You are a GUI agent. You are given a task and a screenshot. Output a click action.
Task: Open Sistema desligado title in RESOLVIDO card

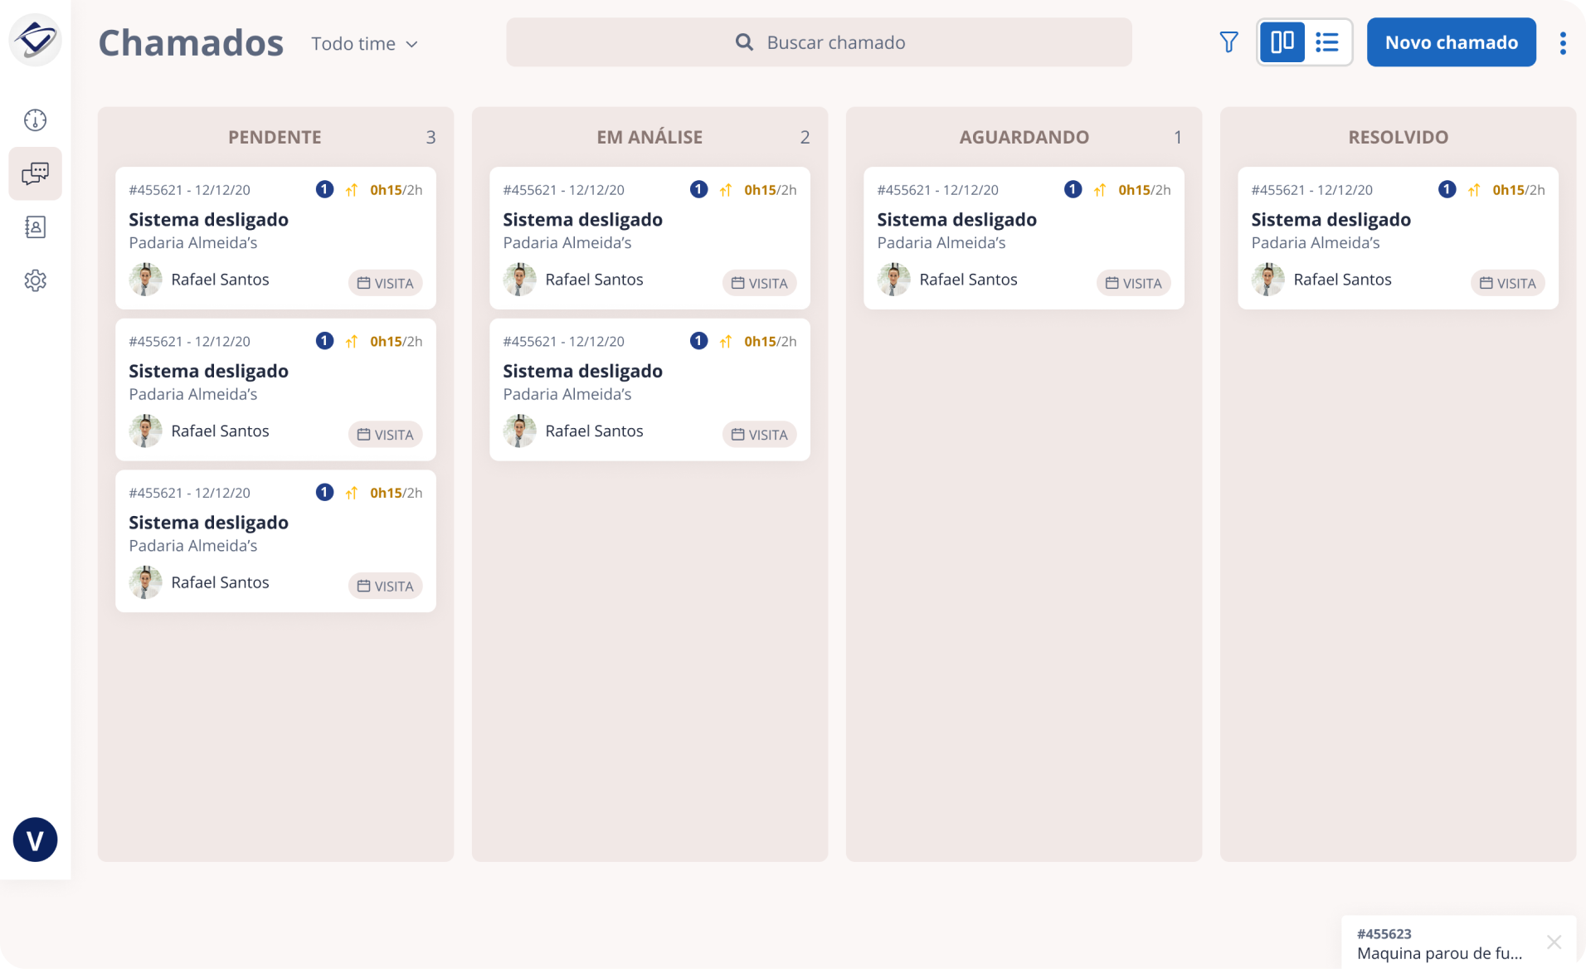click(x=1331, y=220)
